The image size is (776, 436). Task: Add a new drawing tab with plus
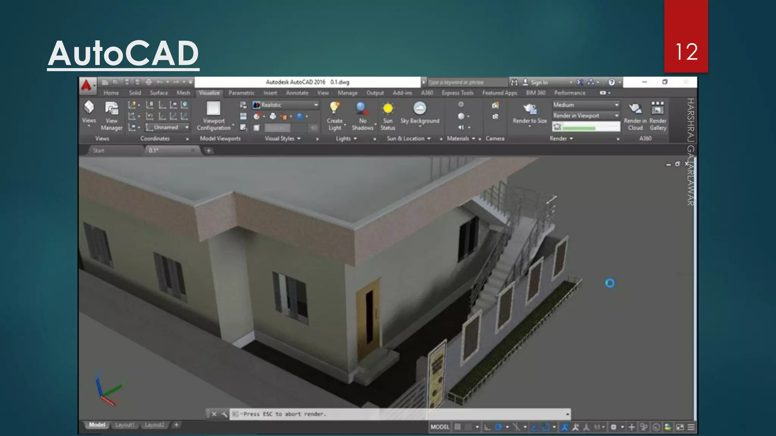[x=208, y=151]
